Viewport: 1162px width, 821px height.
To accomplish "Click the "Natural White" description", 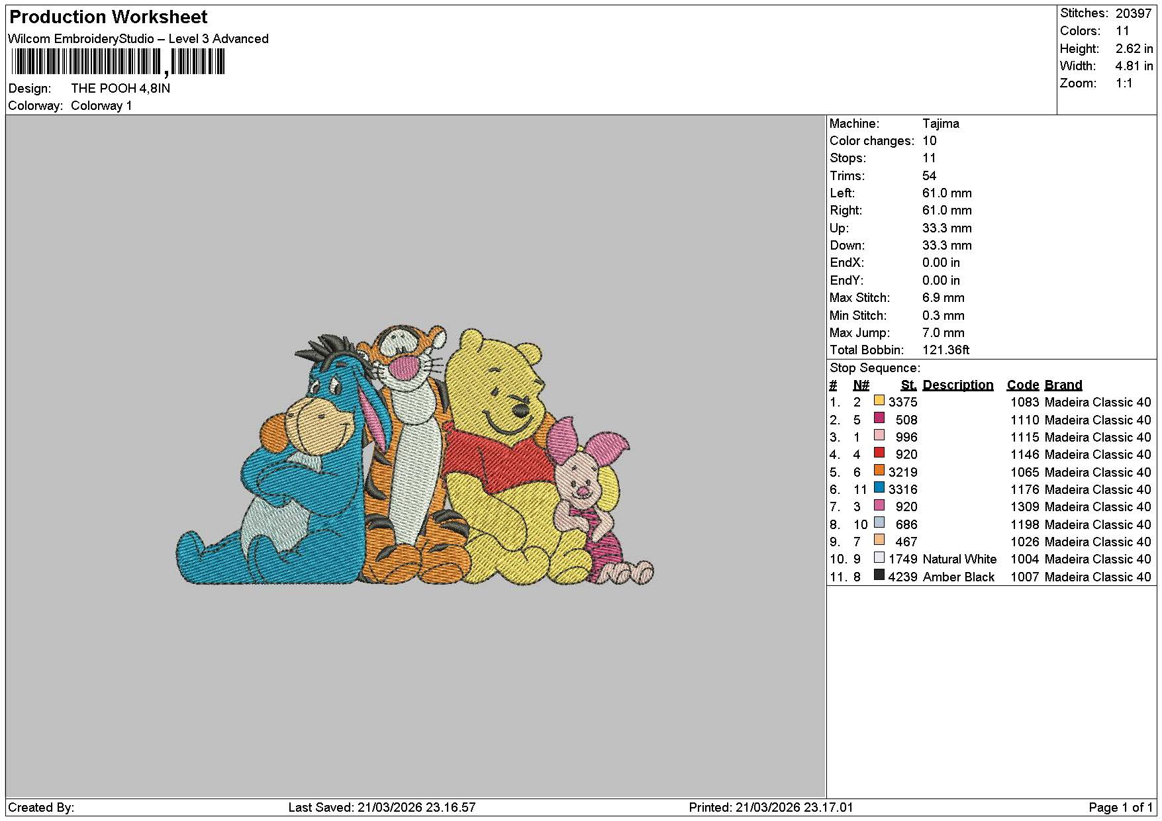I will (959, 559).
